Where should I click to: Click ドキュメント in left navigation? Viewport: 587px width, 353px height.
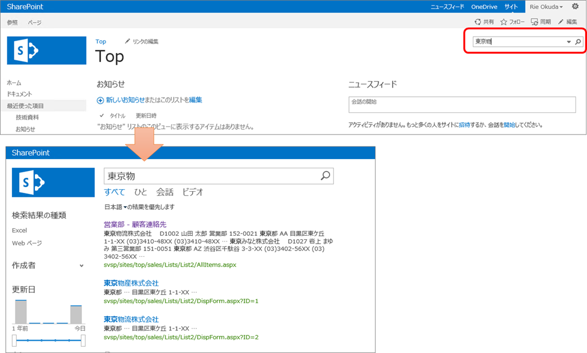[x=19, y=94]
